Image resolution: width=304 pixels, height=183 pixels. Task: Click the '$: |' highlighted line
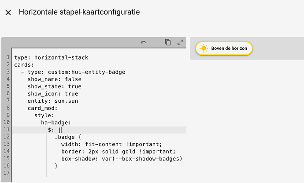(x=99, y=130)
